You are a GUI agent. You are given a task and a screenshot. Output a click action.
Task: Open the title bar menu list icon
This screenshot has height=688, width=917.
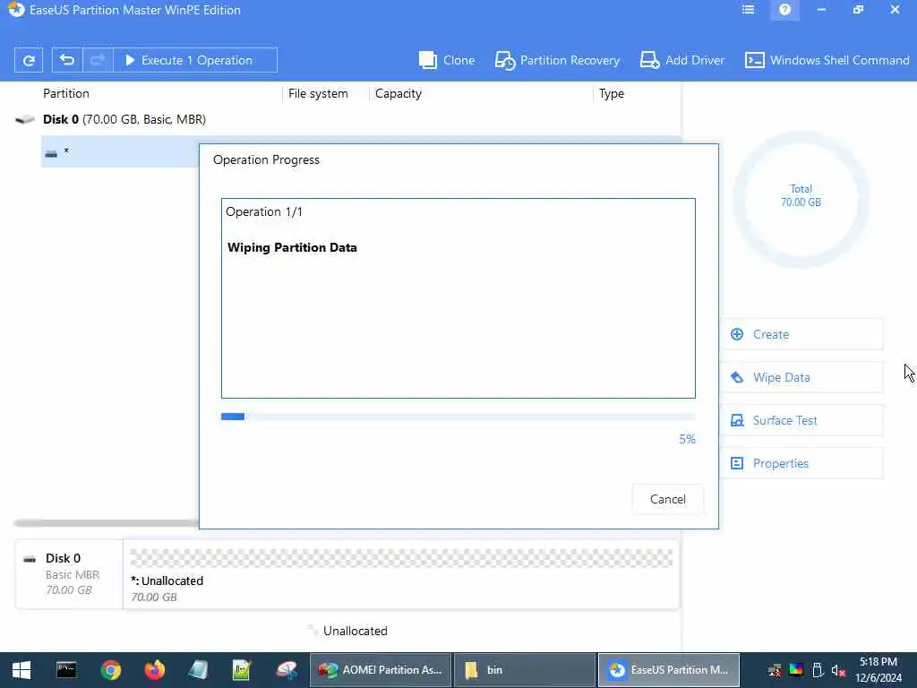[x=748, y=10]
